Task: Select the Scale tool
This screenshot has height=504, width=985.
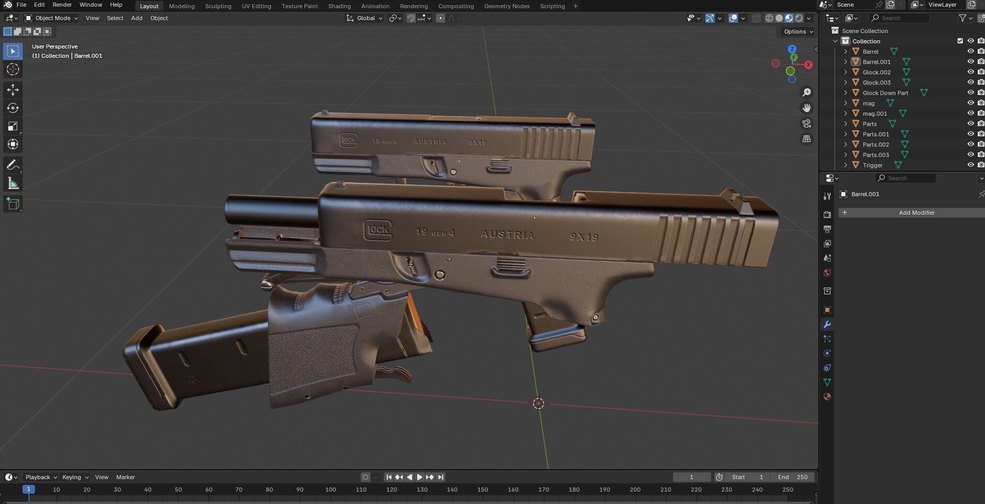Action: coord(13,126)
